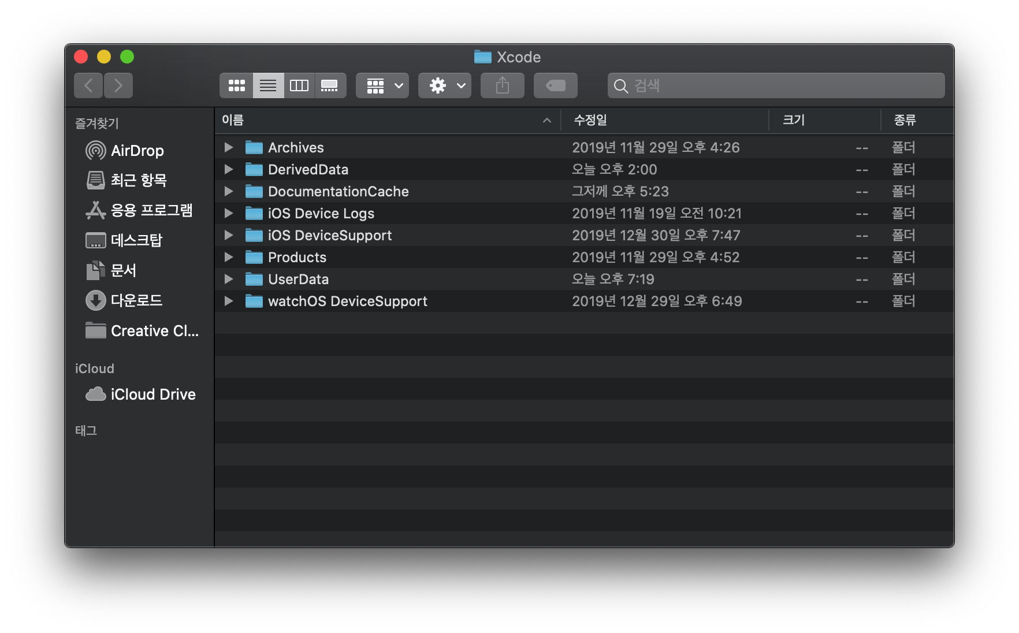Select the Archives folder icon
This screenshot has height=633, width=1019.
254,147
